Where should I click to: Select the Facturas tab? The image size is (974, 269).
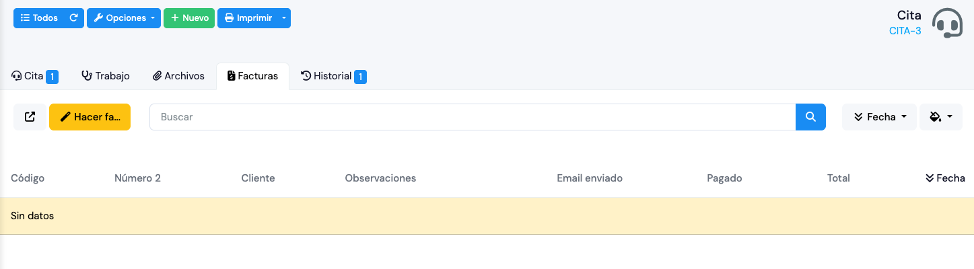coord(252,76)
